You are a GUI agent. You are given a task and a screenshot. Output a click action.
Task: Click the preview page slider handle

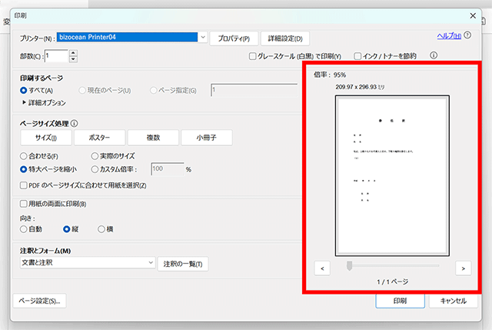(349, 265)
